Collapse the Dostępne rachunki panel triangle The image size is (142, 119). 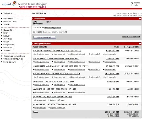pyautogui.click(x=33, y=44)
